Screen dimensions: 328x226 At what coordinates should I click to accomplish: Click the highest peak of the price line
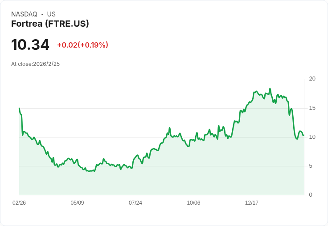270,89
